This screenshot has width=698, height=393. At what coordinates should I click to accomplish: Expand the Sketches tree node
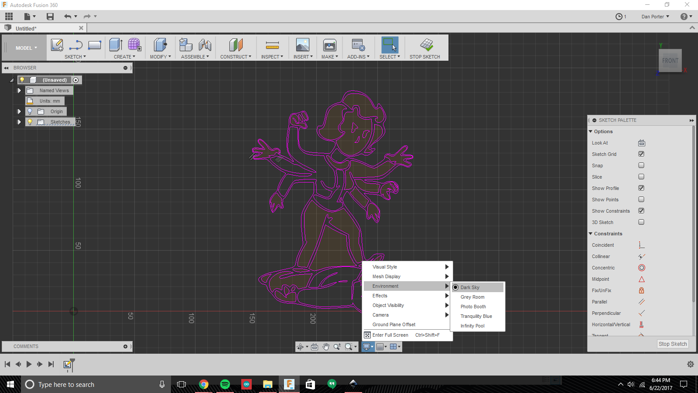(x=19, y=122)
